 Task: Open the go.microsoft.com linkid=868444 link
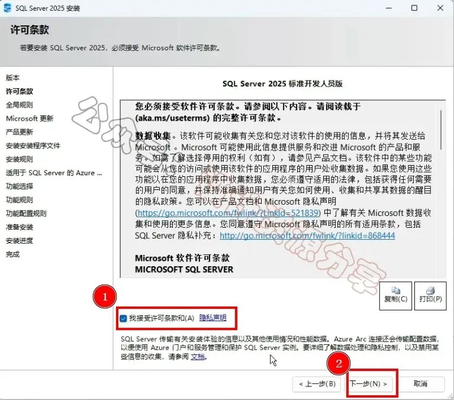pyautogui.click(x=307, y=236)
